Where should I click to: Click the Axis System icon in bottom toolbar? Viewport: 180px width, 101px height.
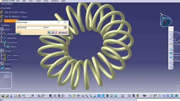pyautogui.click(x=159, y=96)
